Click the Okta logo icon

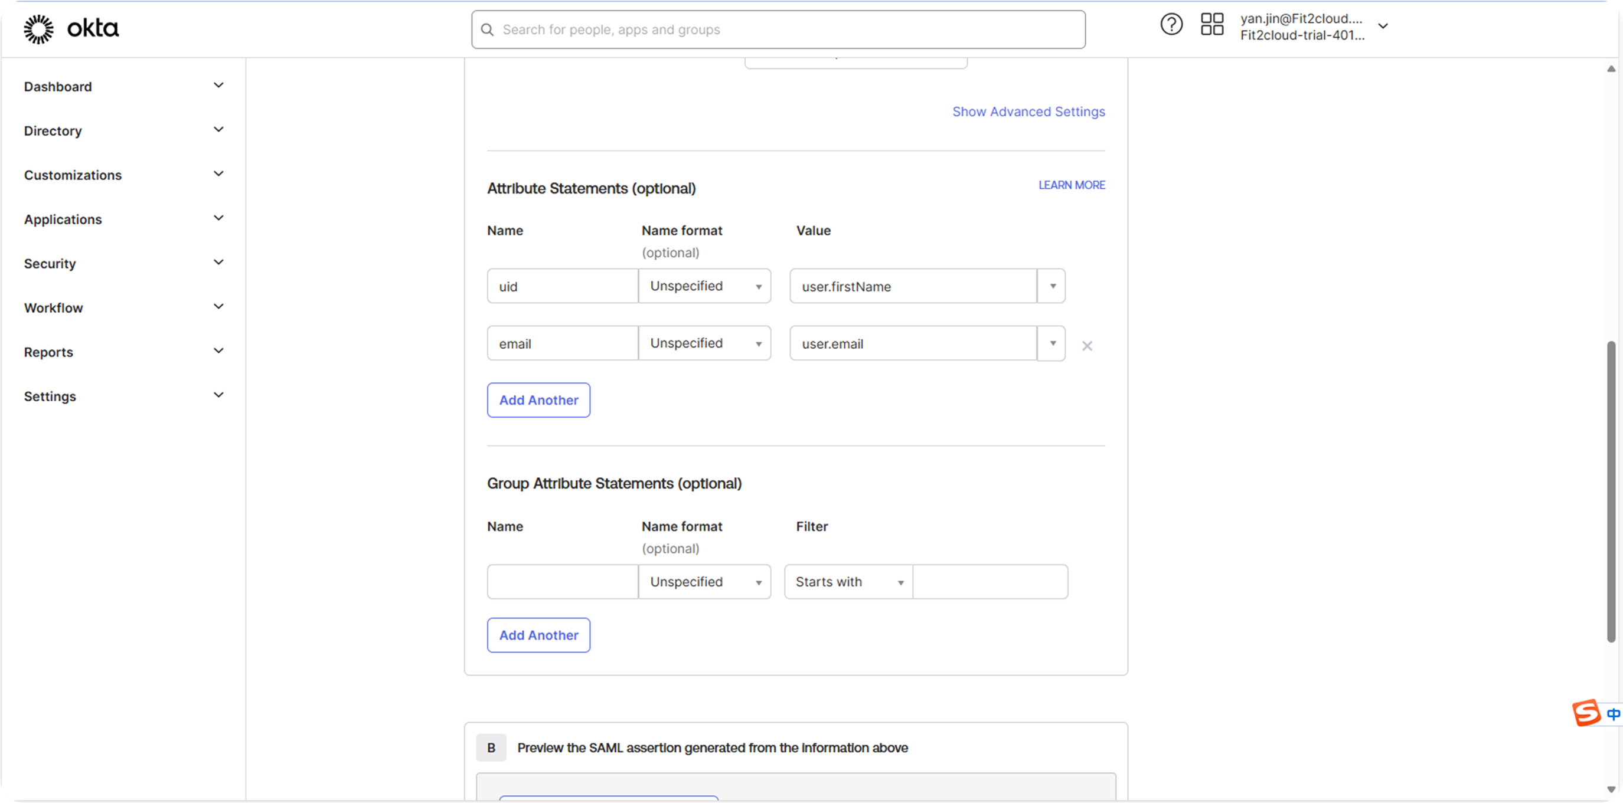pos(38,29)
